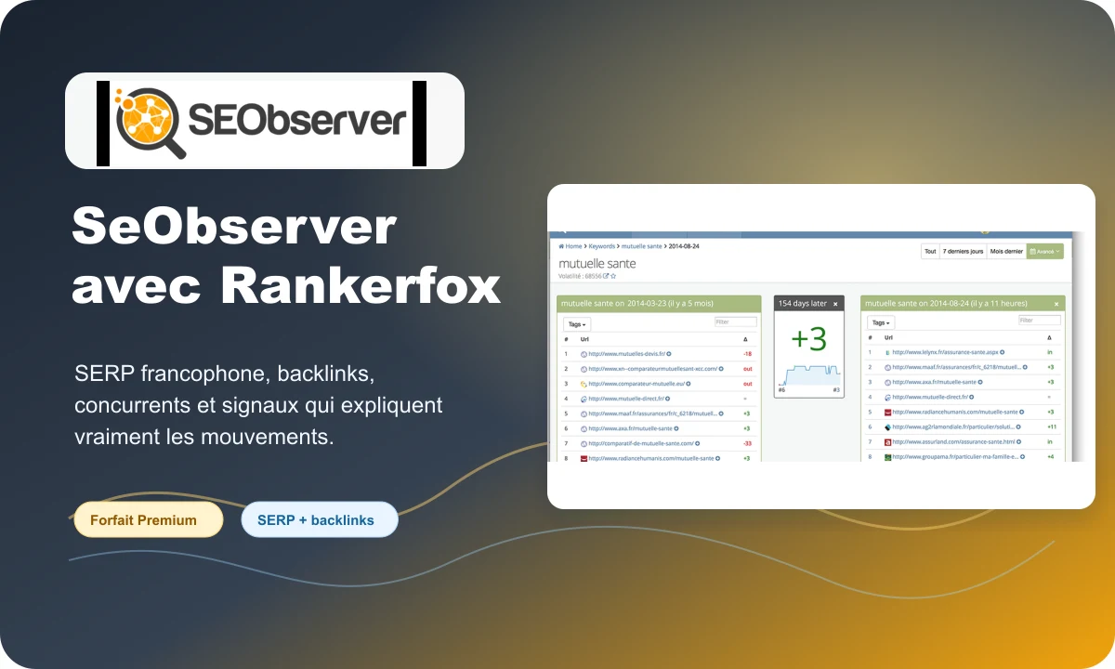1115x669 pixels.
Task: Select the 7 derniers jours tab
Action: 963,251
